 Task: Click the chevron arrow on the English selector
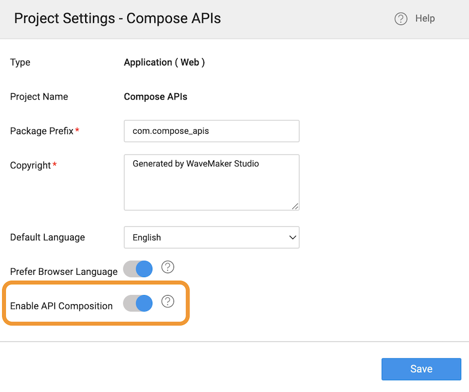tap(292, 238)
